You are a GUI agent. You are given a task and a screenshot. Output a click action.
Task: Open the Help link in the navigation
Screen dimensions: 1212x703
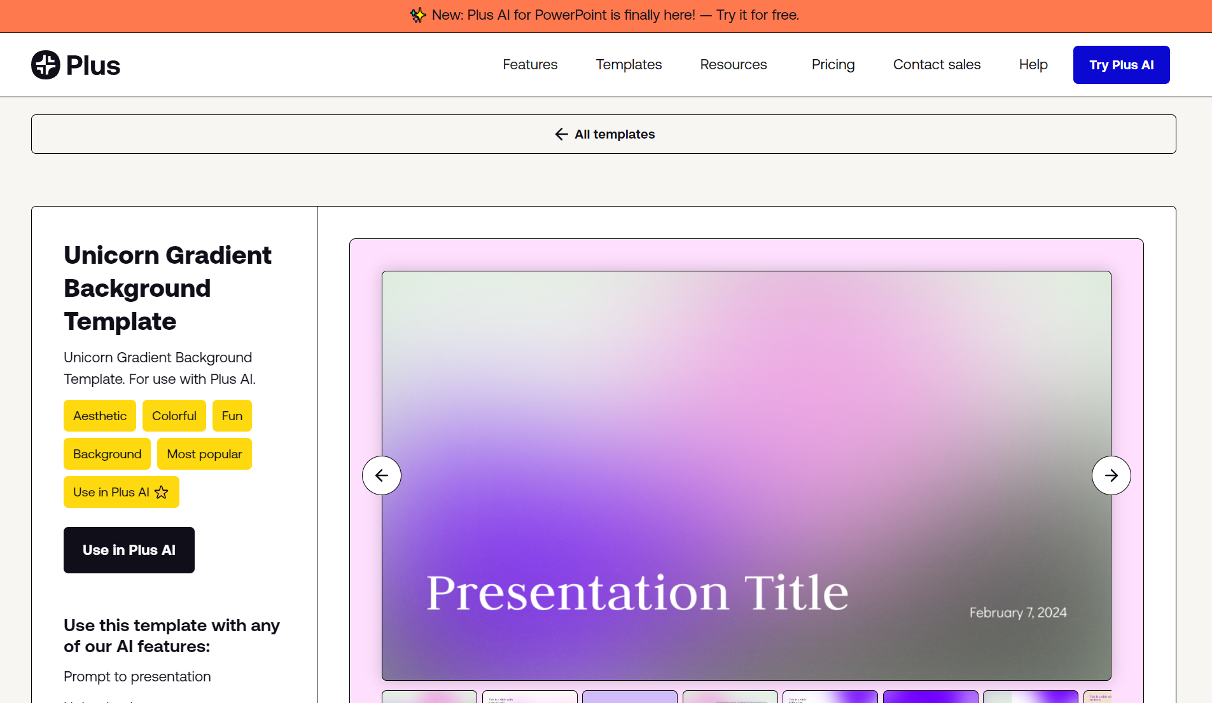point(1033,65)
